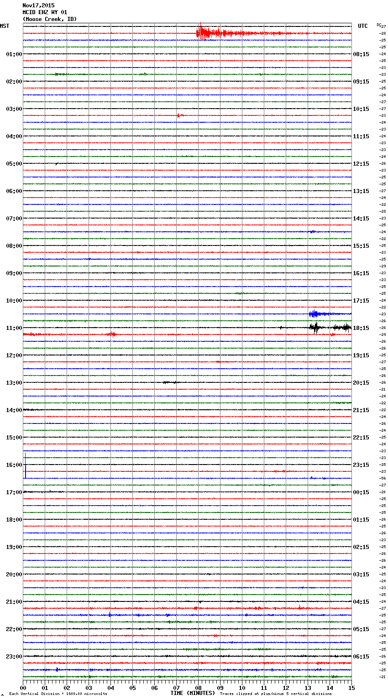Click the DC column header
Viewport: 388px width, 700px height.
click(379, 25)
